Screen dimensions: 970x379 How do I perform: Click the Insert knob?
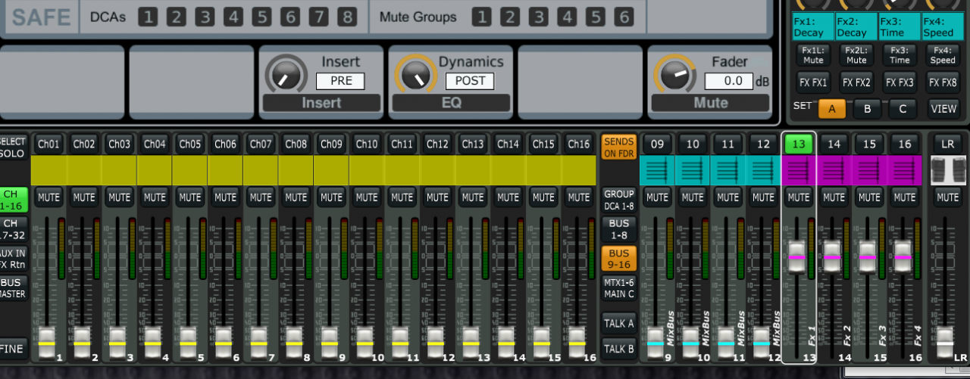287,74
